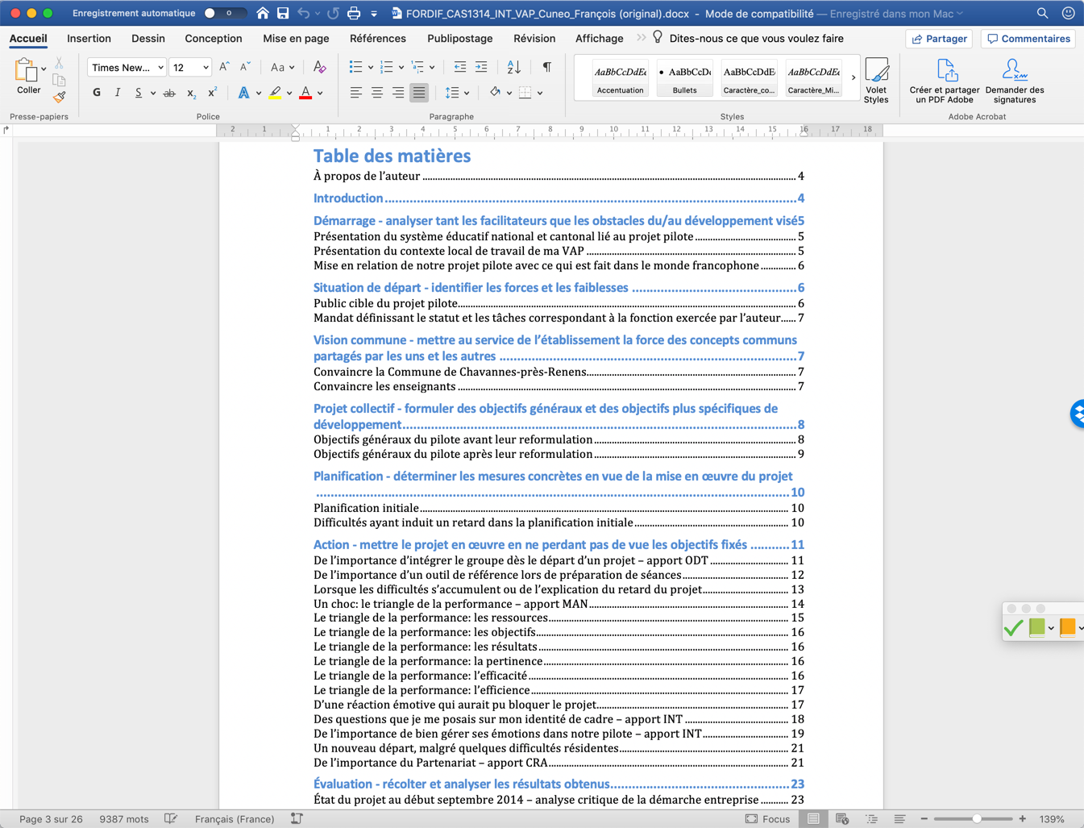The width and height of the screenshot is (1084, 828).
Task: Switch to the Révision tab
Action: [x=534, y=38]
